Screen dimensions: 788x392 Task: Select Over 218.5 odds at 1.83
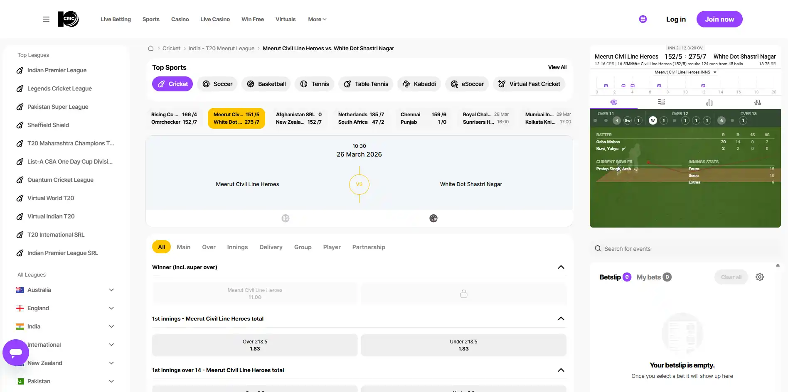coord(255,345)
